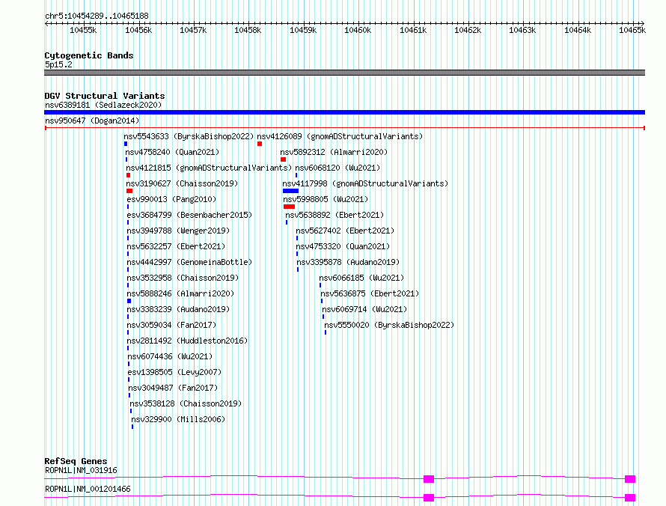Screen dimensions: 666x506
Task: Click the red nsv4126089 gnomAD variant marker
Action: tap(260, 144)
